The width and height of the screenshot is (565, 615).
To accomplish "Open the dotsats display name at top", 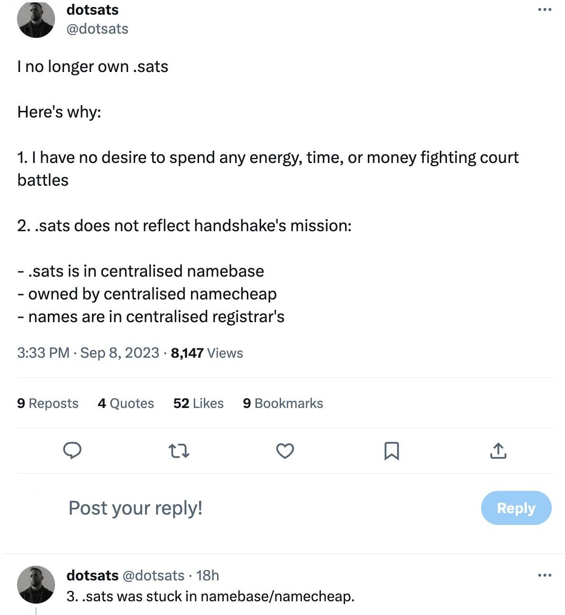I will [92, 9].
